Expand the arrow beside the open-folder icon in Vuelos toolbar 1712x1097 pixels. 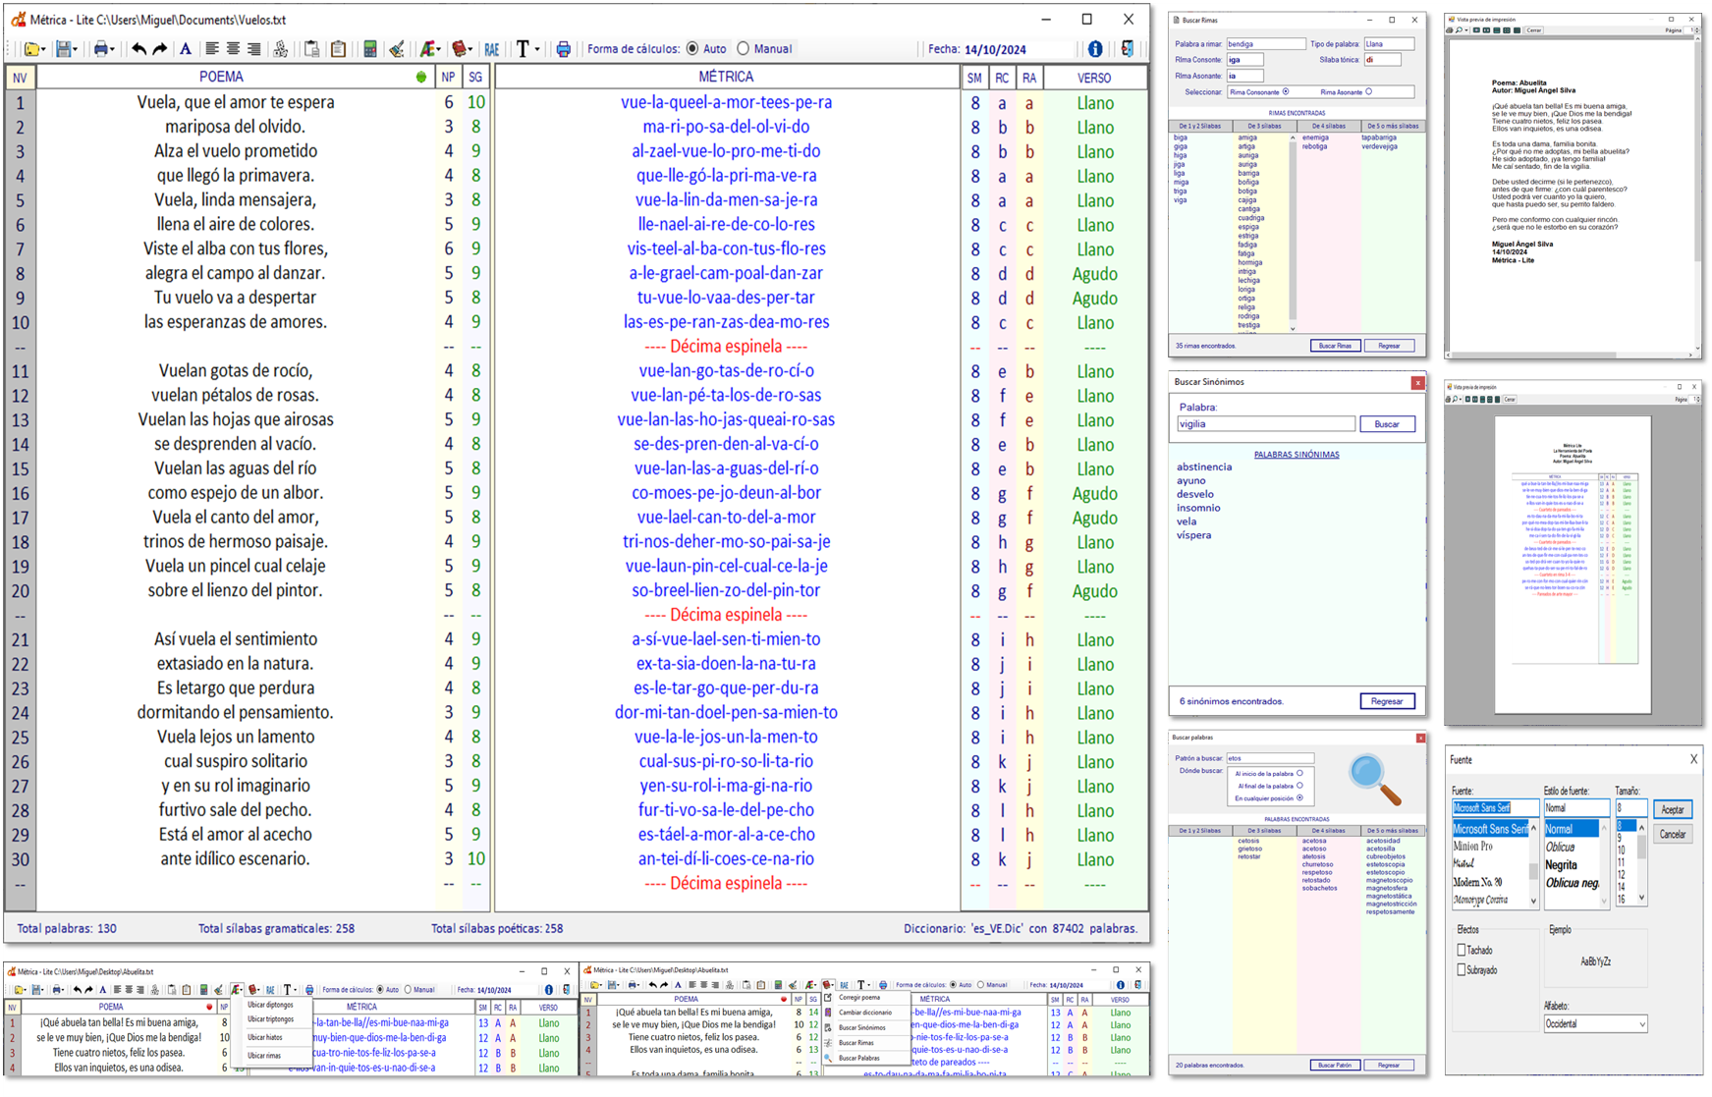point(43,50)
